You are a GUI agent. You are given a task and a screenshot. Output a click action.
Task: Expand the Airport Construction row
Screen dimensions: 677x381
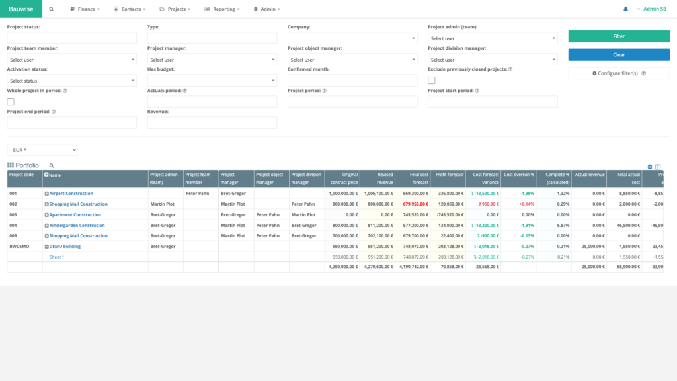pyautogui.click(x=47, y=194)
